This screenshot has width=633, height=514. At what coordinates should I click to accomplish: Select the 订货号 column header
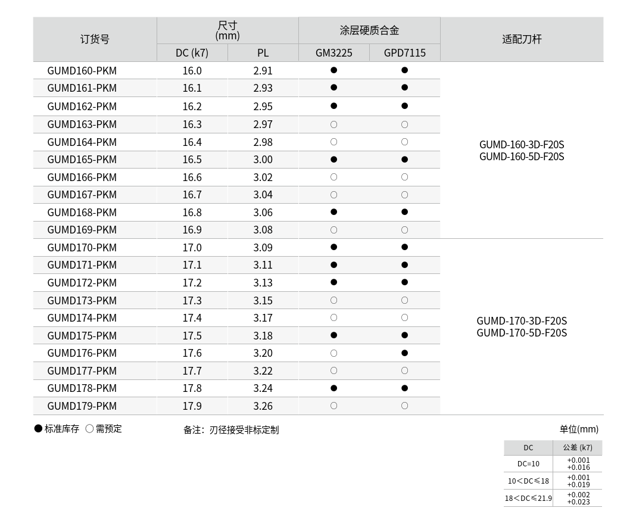(95, 39)
